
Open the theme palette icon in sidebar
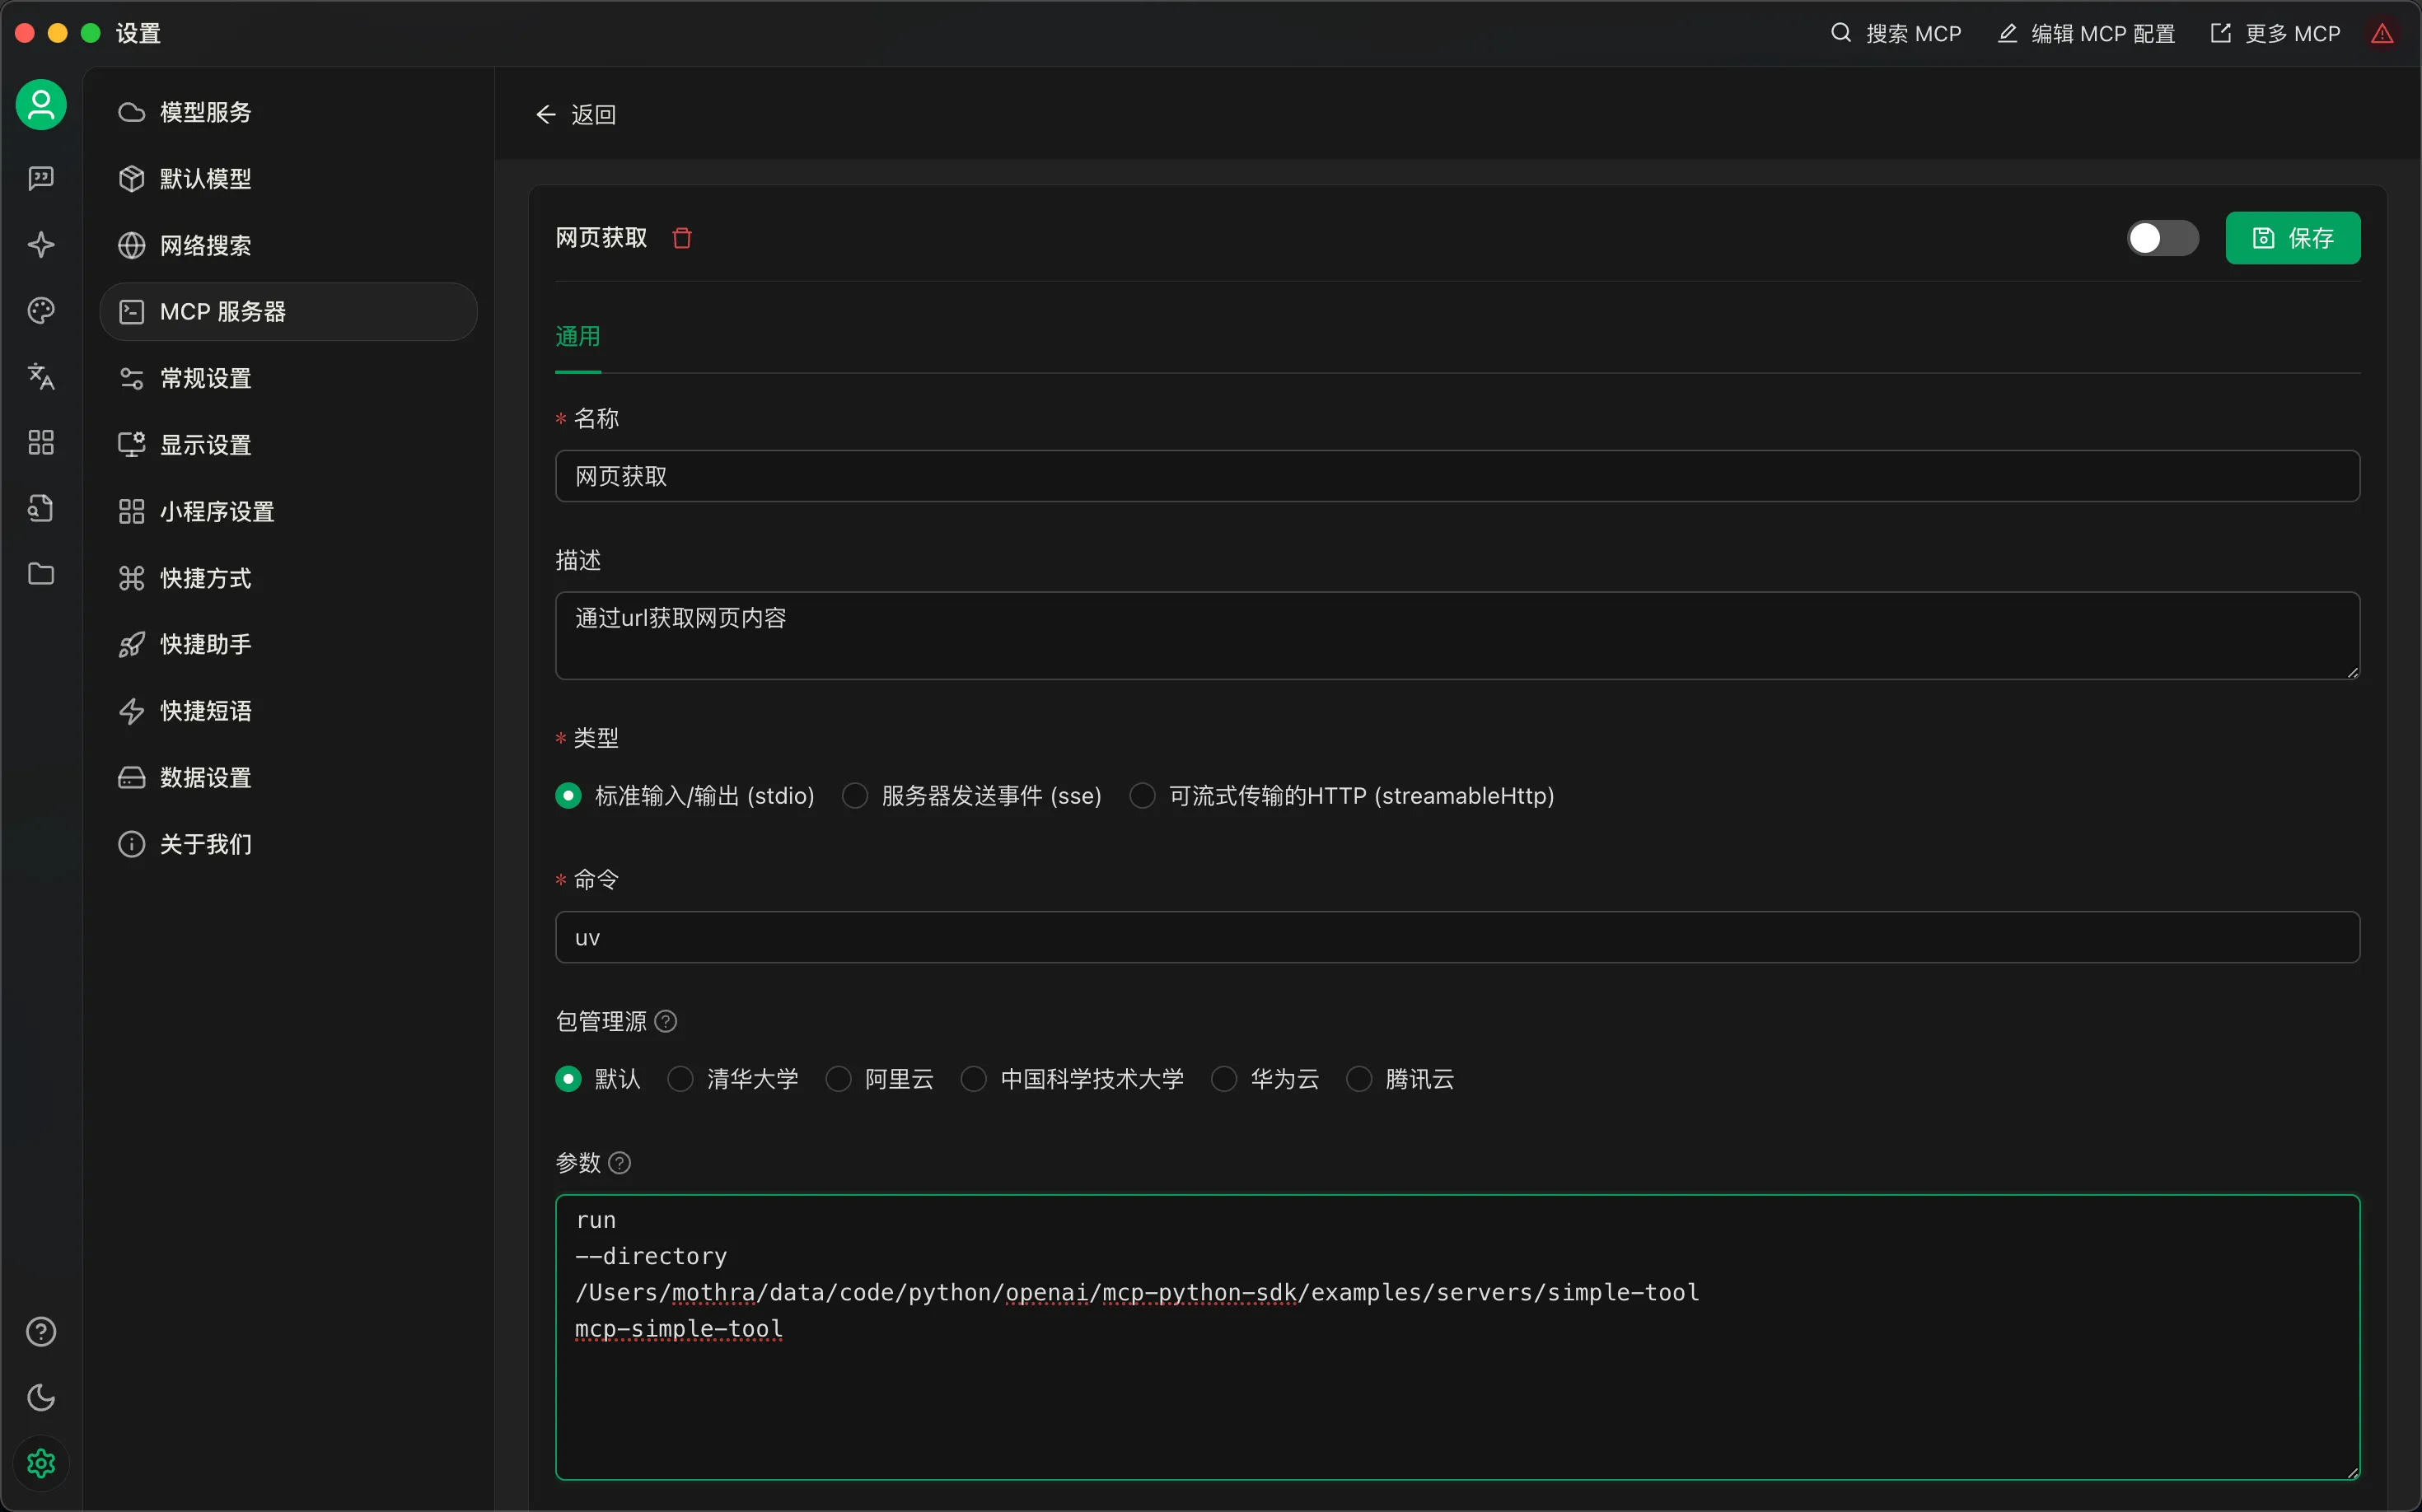click(x=41, y=310)
